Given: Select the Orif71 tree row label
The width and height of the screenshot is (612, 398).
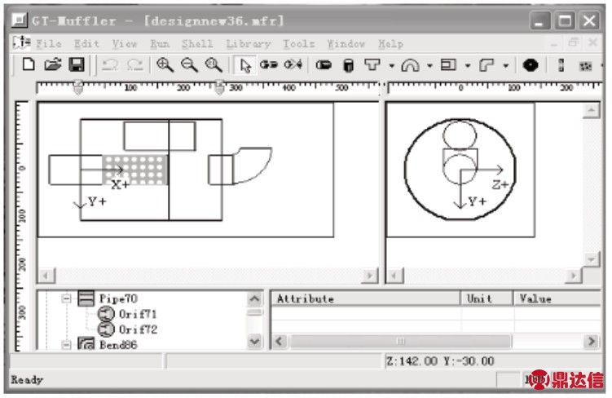Looking at the screenshot, I should [138, 314].
